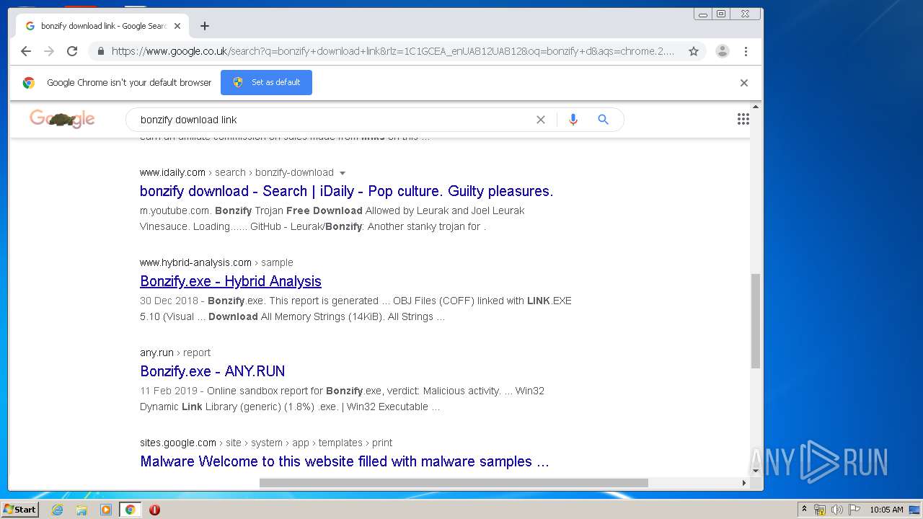Screen dimensions: 923x519
Task: Click Set as default button
Action: 266,82
